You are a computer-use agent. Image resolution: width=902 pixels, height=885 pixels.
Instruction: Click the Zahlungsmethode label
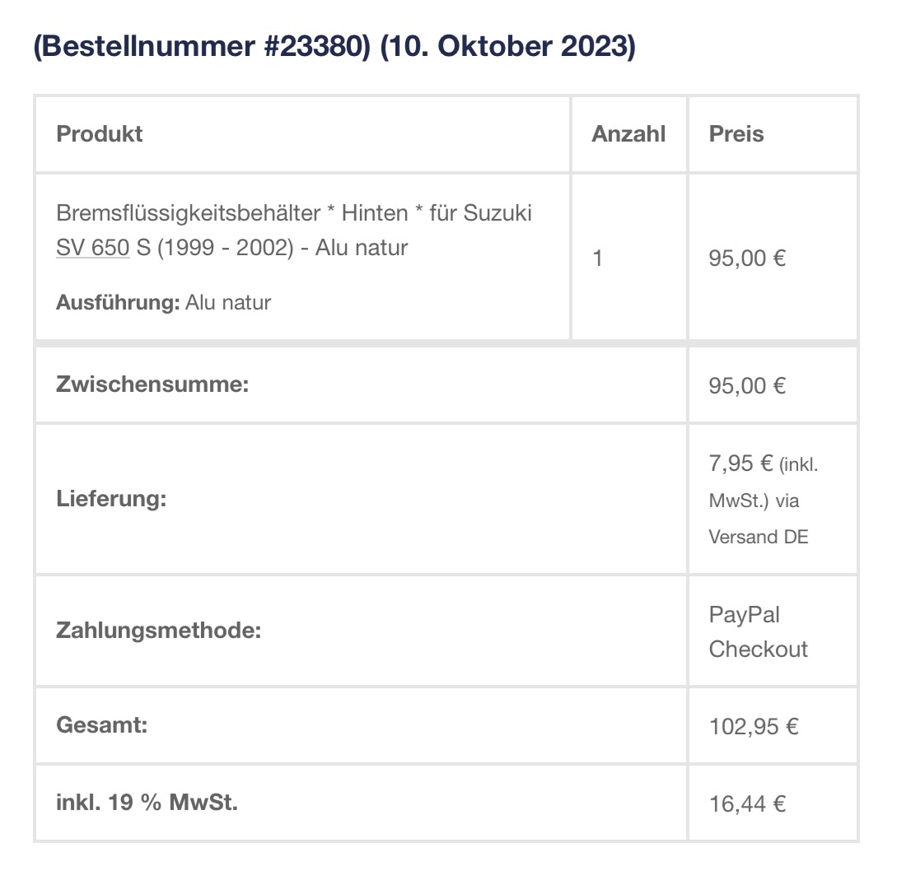pyautogui.click(x=158, y=631)
